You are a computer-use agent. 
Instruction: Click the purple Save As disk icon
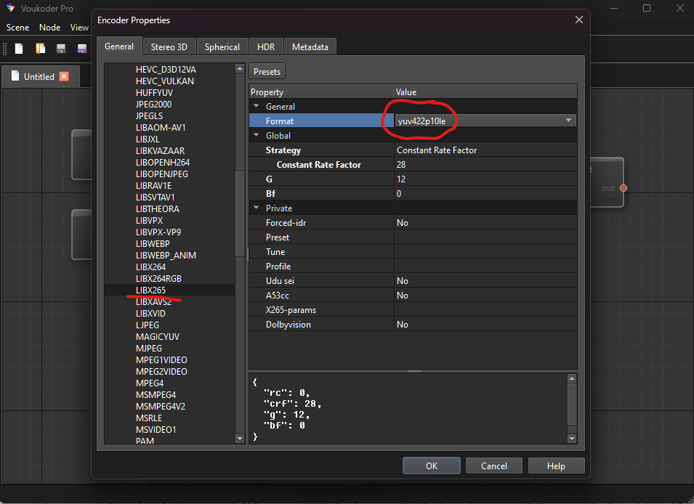[x=81, y=49]
